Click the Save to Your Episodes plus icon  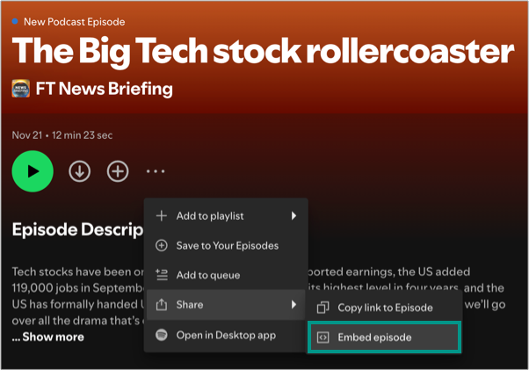pos(162,245)
